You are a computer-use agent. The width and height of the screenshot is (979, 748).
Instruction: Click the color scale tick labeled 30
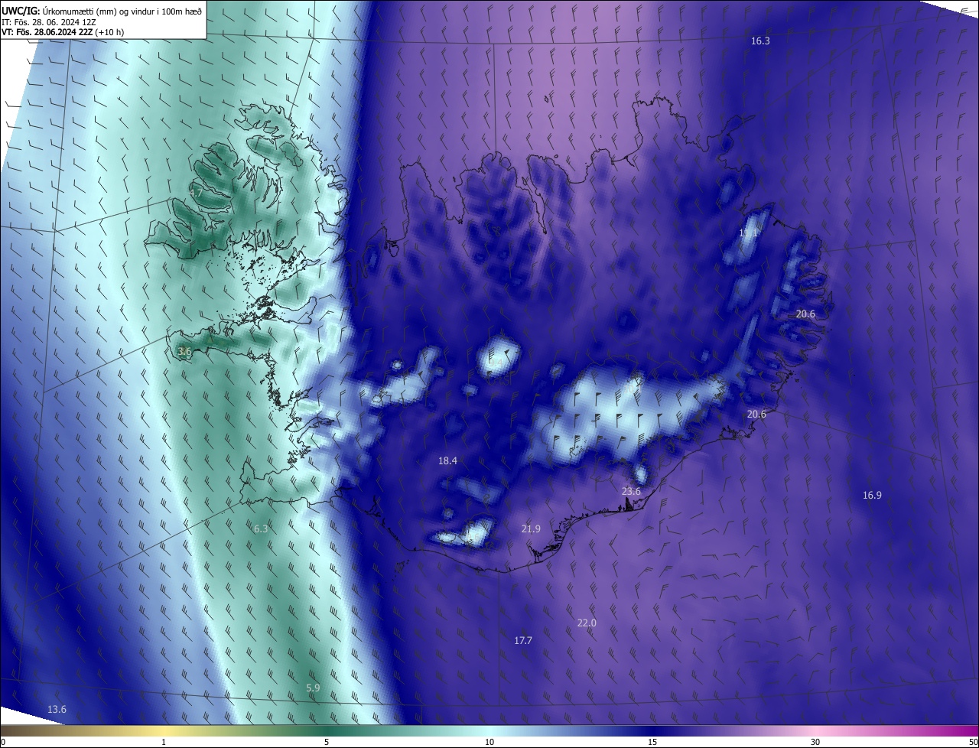pos(815,743)
